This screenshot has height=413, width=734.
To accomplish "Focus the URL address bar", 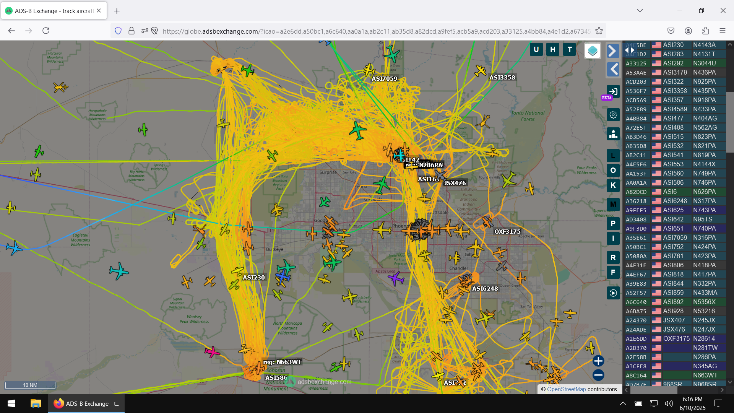I will pyautogui.click(x=377, y=31).
